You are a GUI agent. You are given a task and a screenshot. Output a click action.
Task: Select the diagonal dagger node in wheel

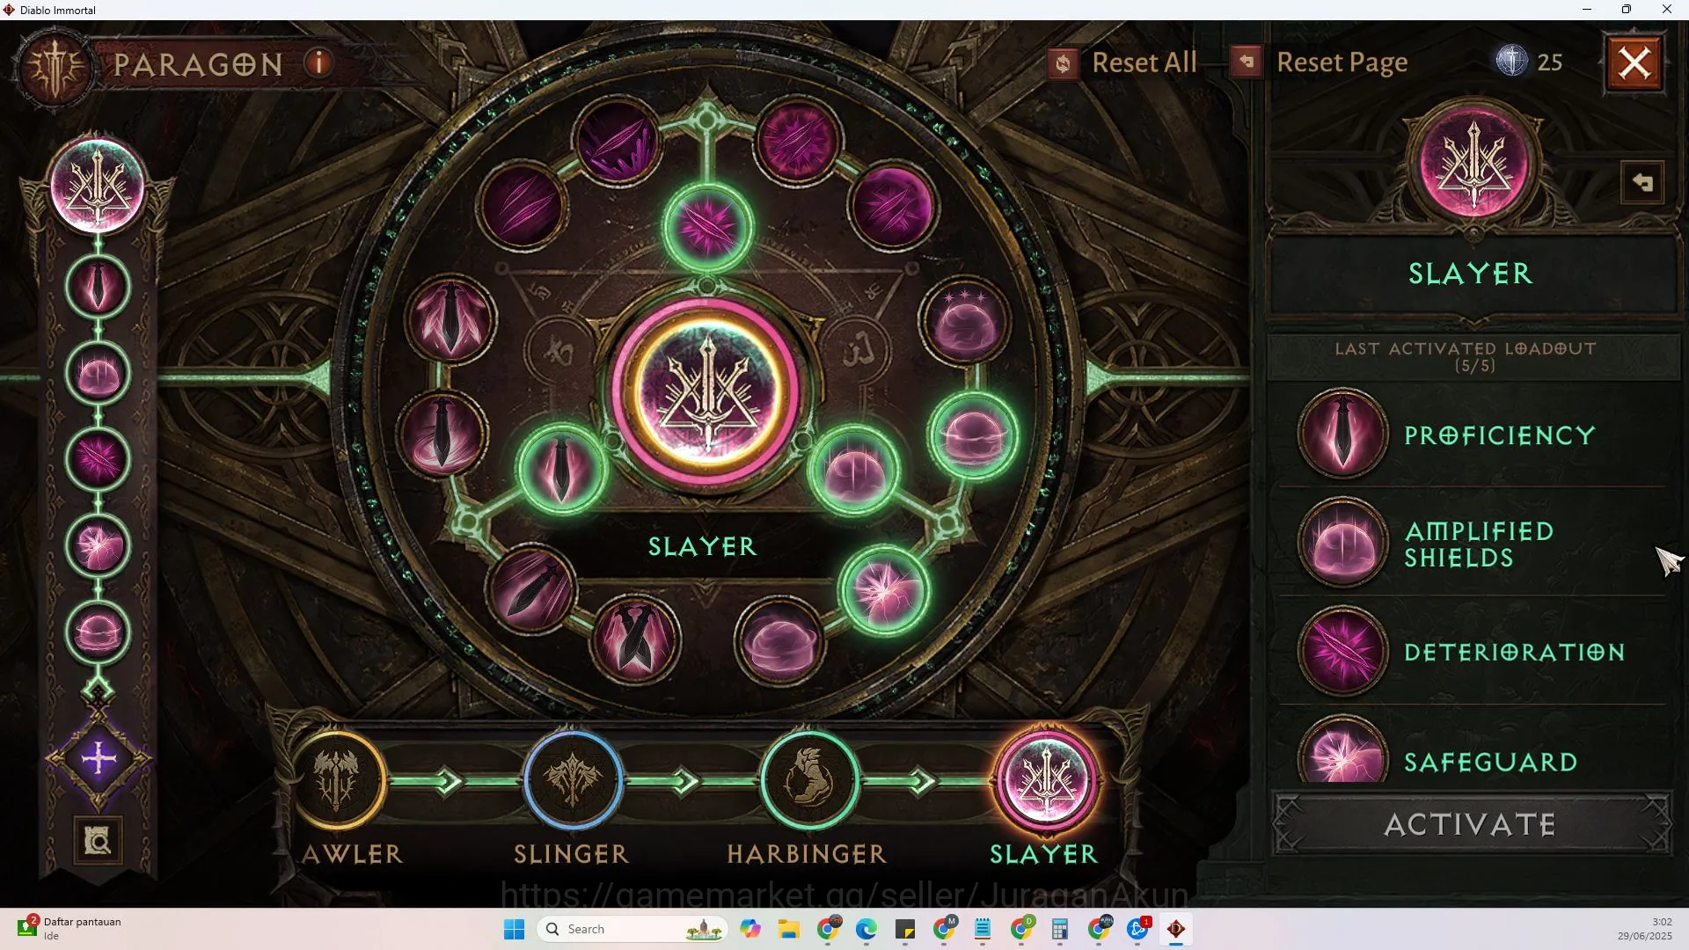[530, 588]
